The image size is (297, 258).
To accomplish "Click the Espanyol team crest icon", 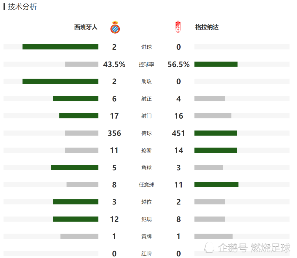I will 115,27.
